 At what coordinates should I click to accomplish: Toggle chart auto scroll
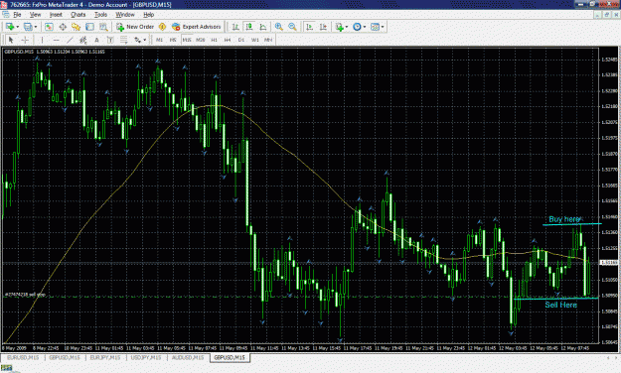310,27
